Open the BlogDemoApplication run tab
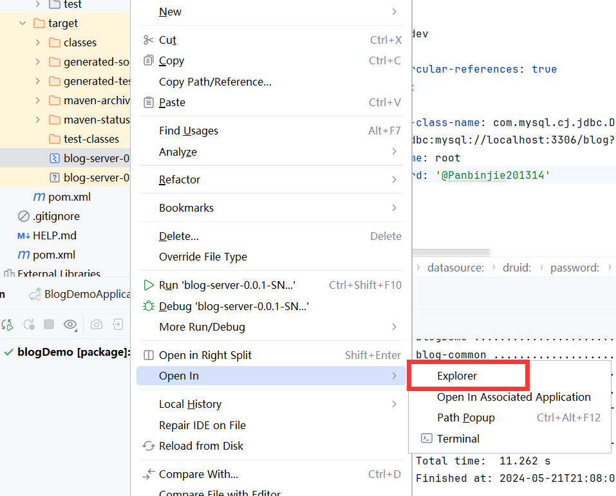 click(x=82, y=294)
